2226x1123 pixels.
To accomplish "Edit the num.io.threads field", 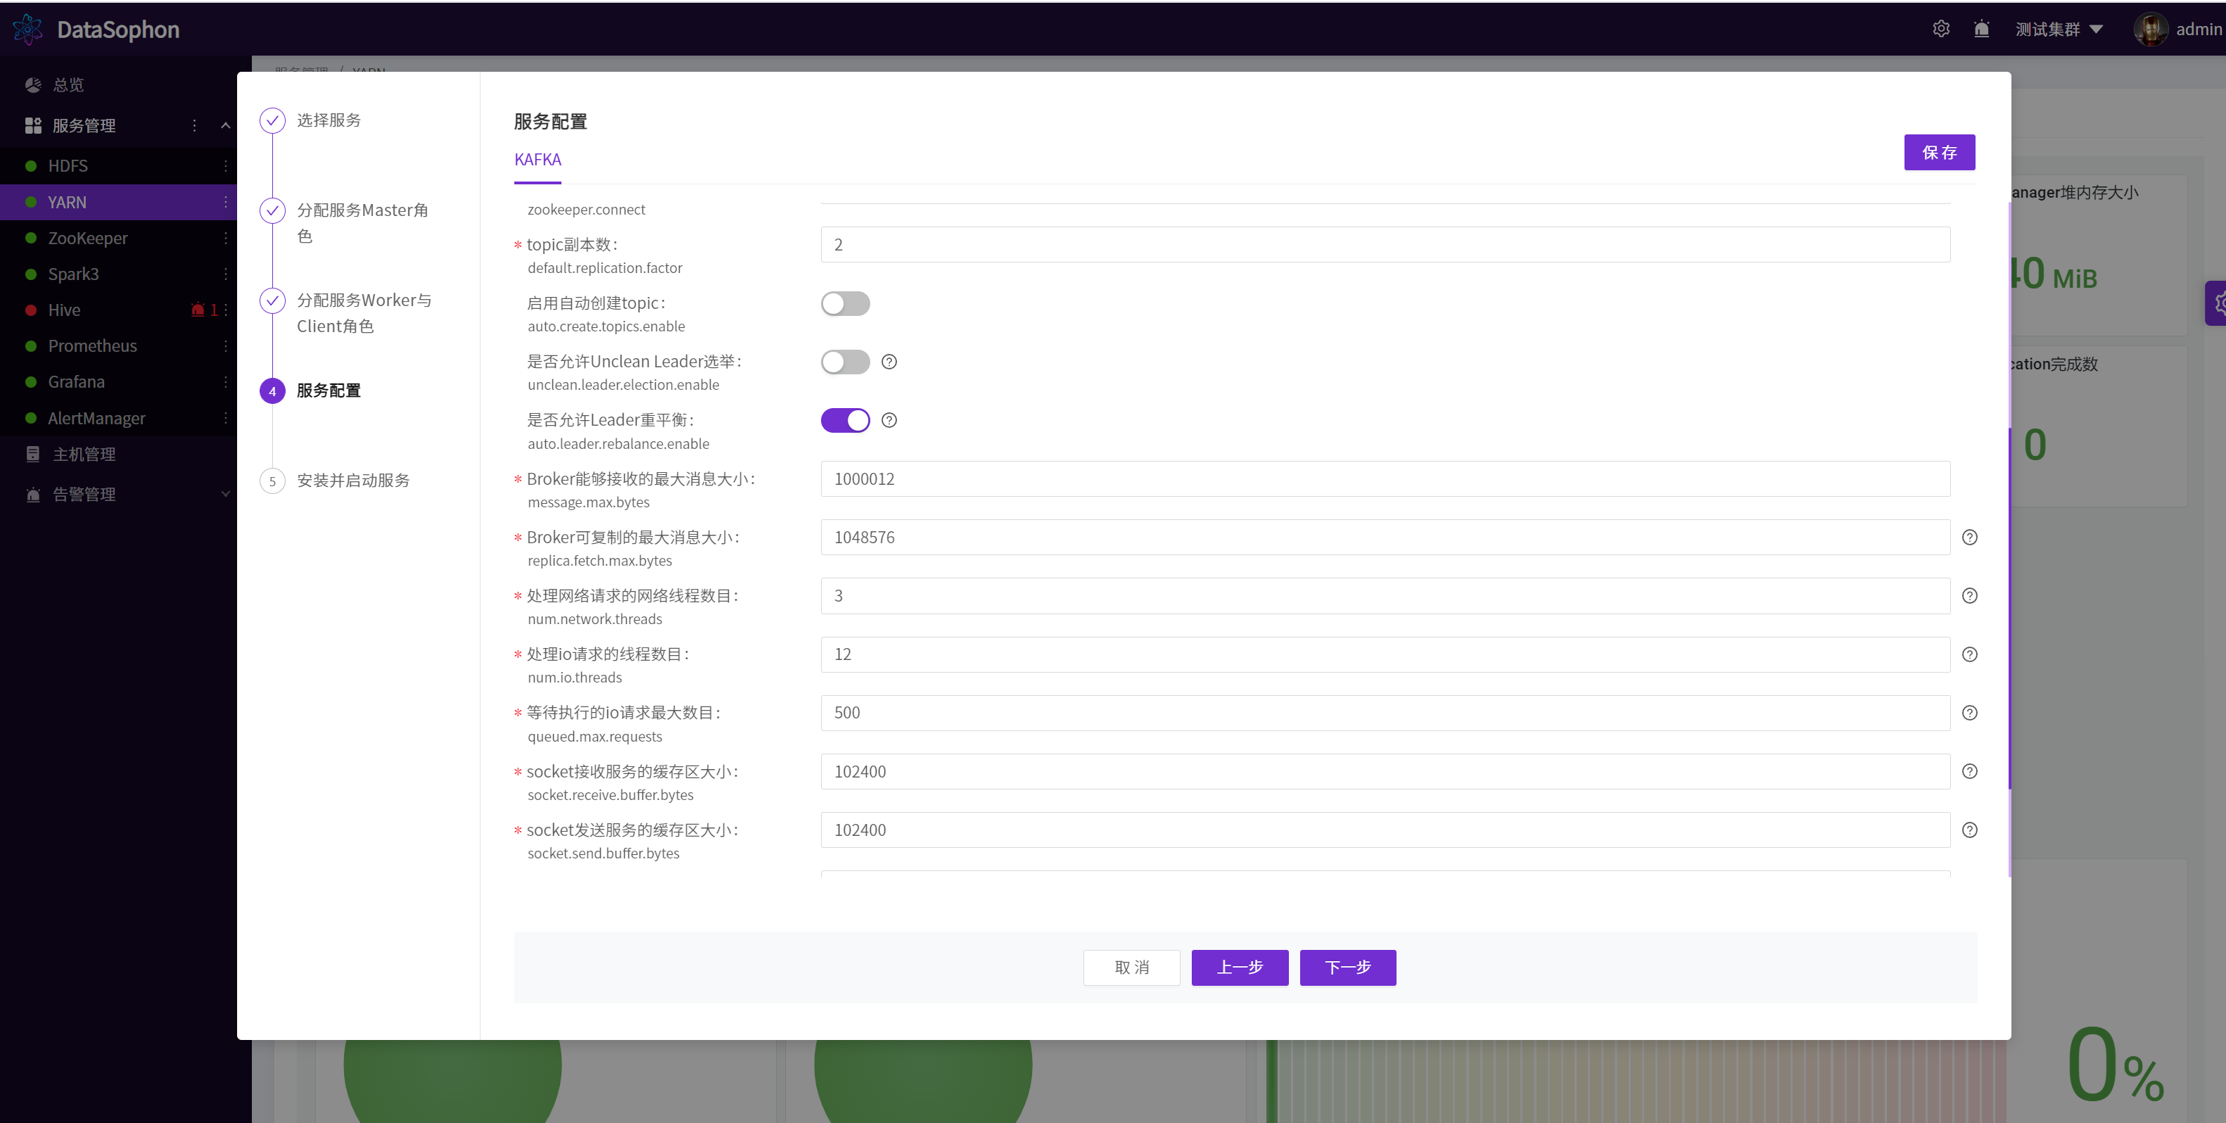I will 1385,654.
